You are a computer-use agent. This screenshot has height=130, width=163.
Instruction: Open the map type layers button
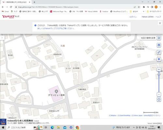pyautogui.click(x=159, y=38)
